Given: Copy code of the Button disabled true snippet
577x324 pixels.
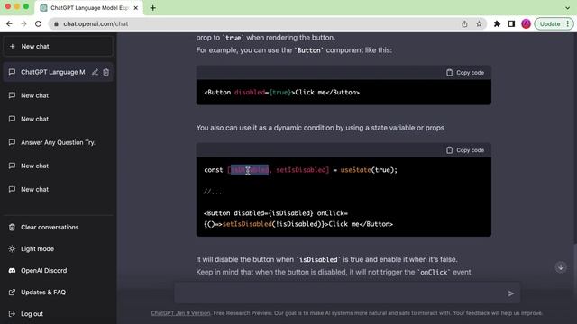Looking at the screenshot, I should point(465,73).
